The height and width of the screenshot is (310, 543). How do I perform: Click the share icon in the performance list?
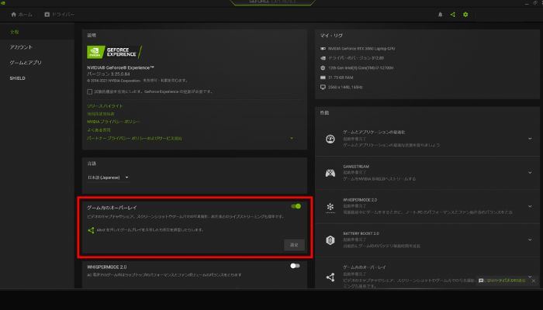(330, 277)
